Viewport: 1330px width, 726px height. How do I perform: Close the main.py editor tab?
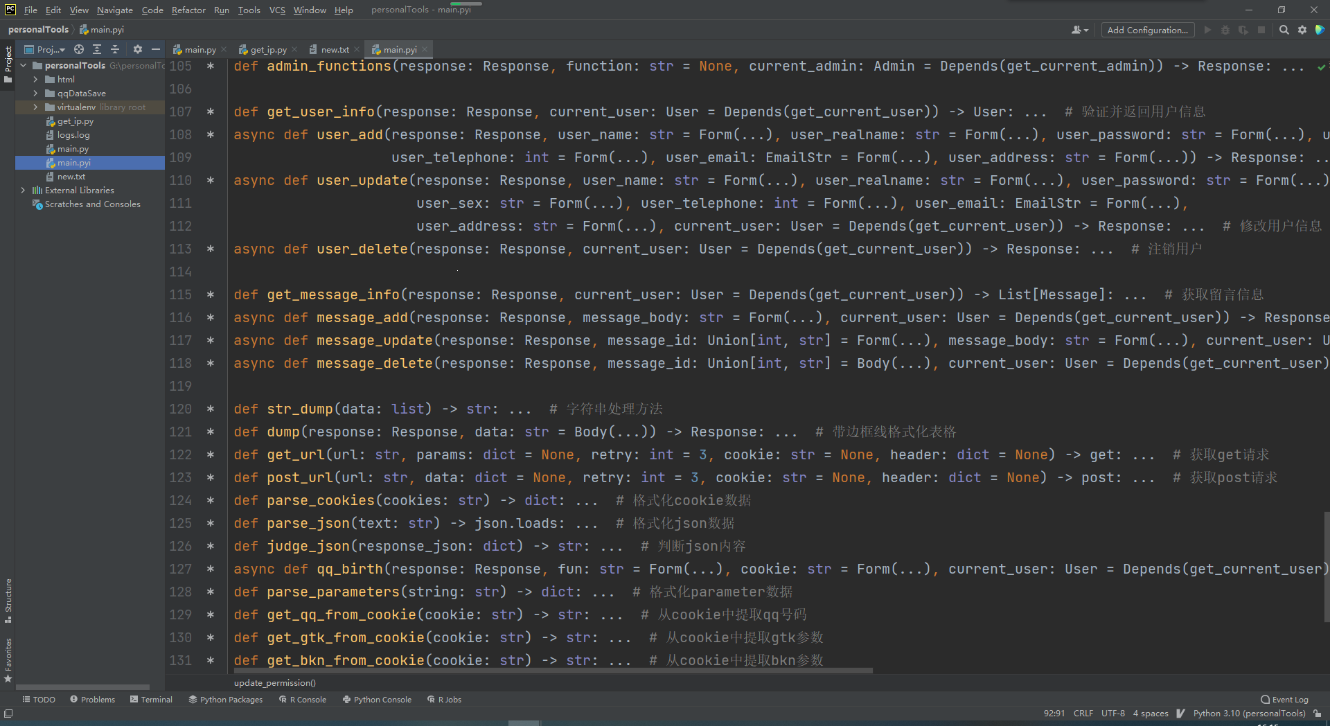[223, 49]
